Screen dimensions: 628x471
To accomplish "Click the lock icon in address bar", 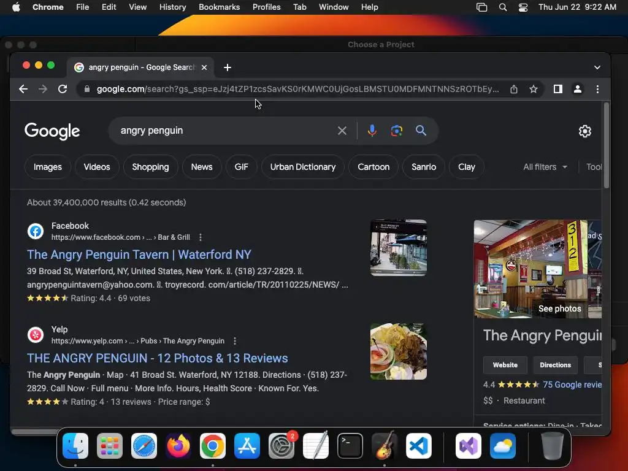I will point(87,89).
